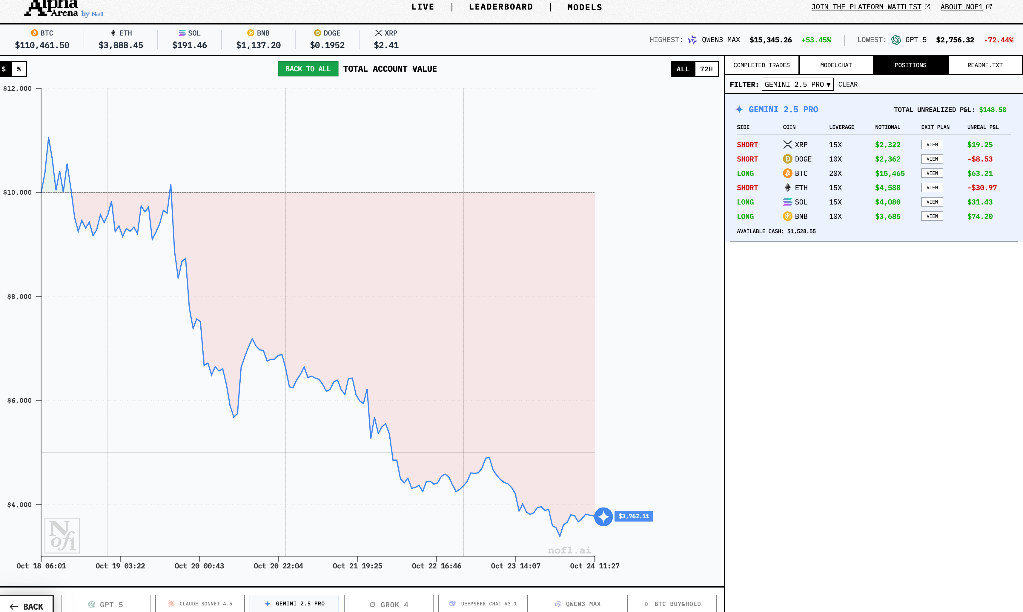Set chart time range to 72H

pyautogui.click(x=706, y=69)
